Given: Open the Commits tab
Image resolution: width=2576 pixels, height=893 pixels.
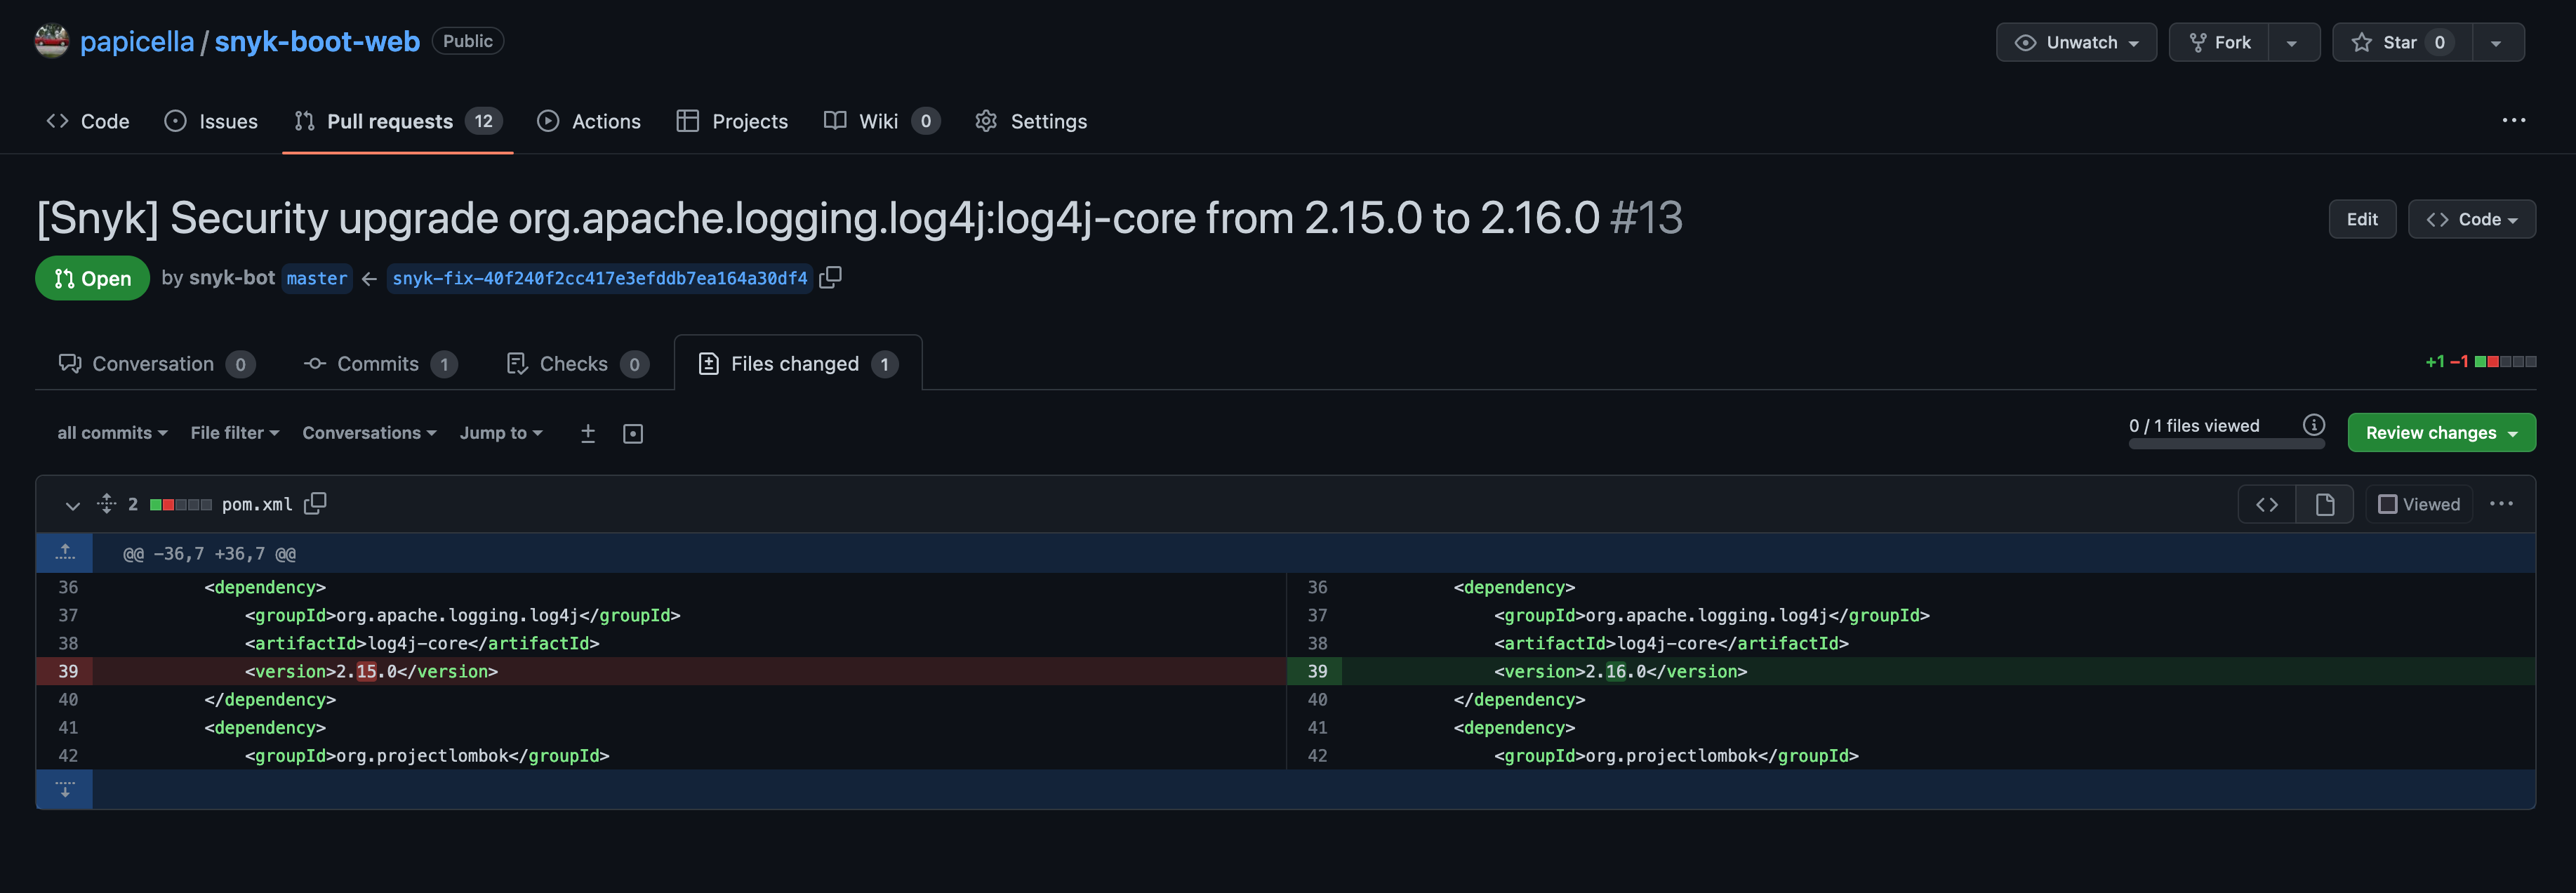Looking at the screenshot, I should coord(379,363).
